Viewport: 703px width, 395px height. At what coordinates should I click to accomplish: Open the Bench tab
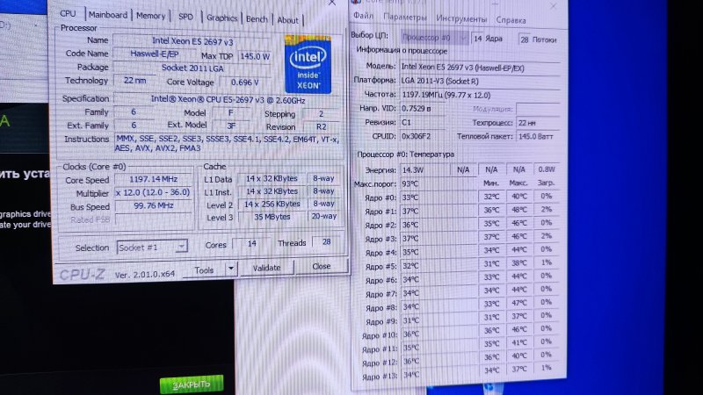(x=257, y=19)
